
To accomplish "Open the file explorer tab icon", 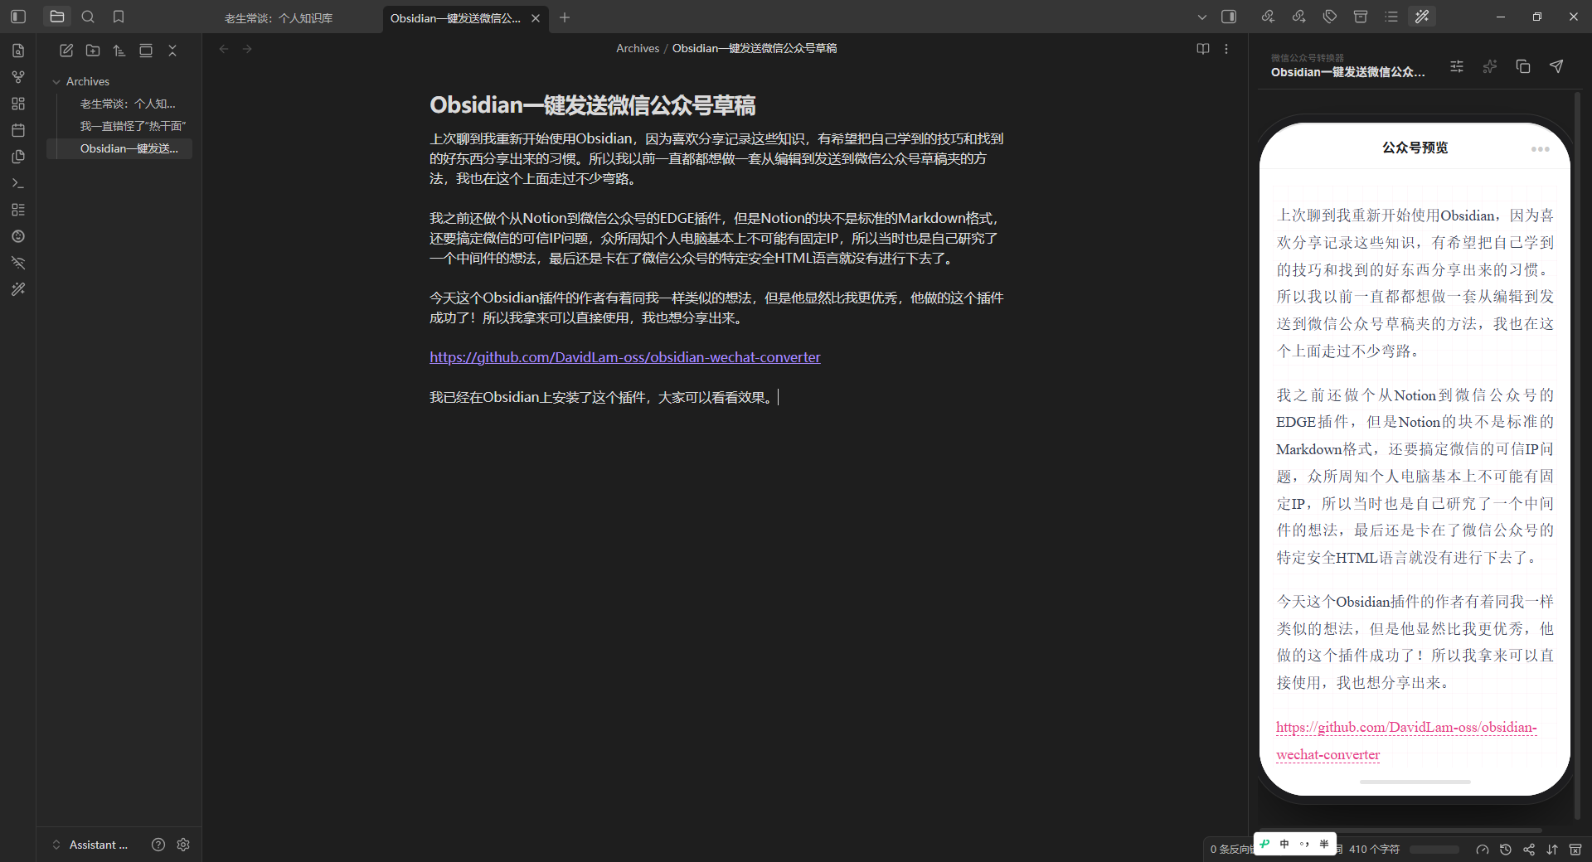I will [x=57, y=17].
